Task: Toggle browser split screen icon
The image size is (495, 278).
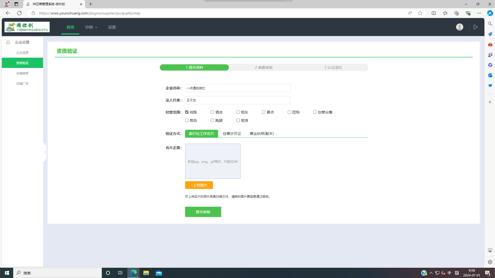Action: [434, 13]
